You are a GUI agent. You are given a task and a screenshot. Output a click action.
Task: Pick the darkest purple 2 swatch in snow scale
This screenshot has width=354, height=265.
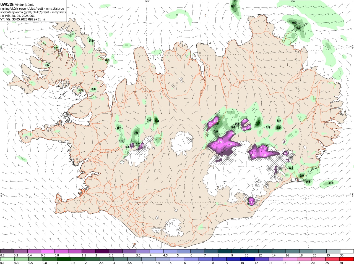[102, 251]
